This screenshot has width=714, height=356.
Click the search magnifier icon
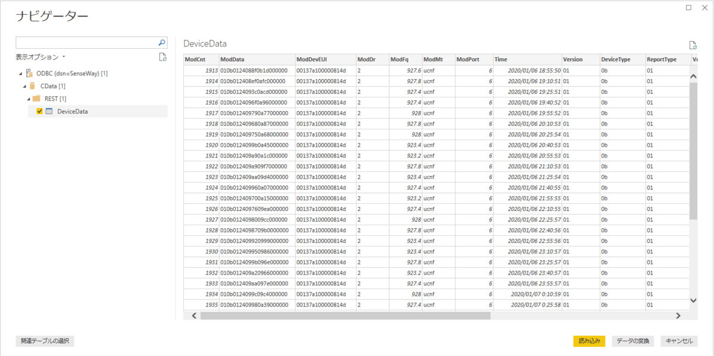(162, 43)
